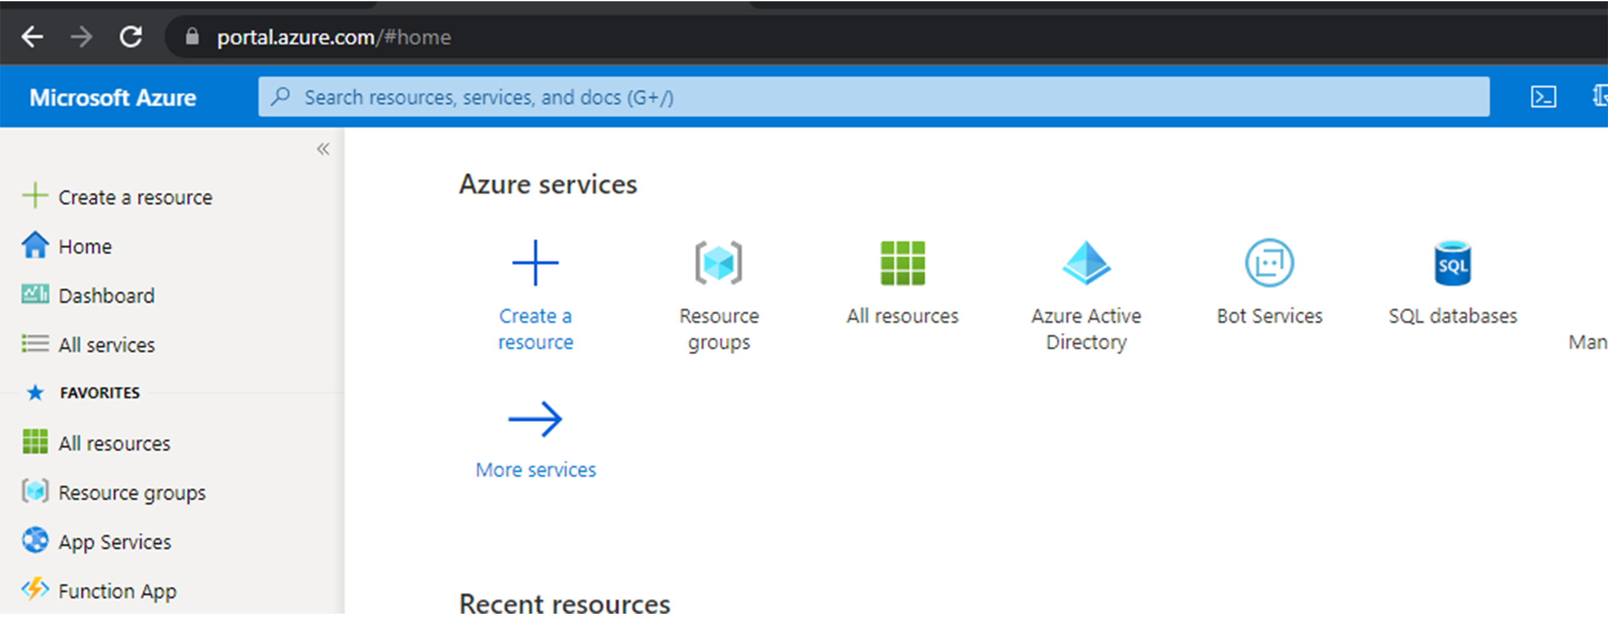Click the Azure services heading
Image resolution: width=1608 pixels, height=627 pixels.
click(x=548, y=184)
